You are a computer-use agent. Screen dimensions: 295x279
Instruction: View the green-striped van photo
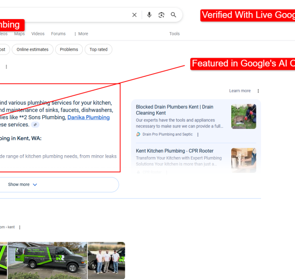pos(47,260)
